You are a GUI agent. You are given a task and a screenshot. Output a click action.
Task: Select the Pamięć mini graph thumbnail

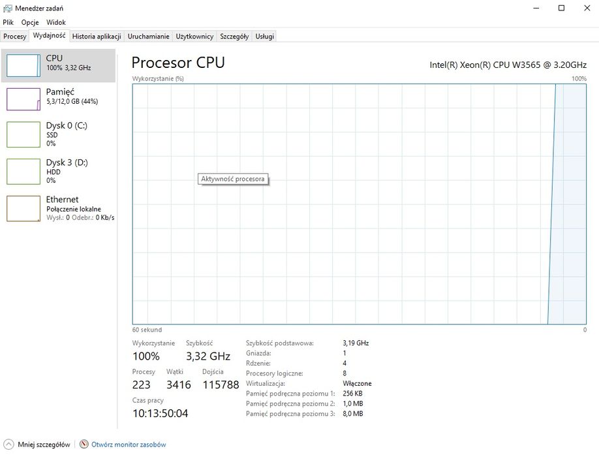(23, 99)
